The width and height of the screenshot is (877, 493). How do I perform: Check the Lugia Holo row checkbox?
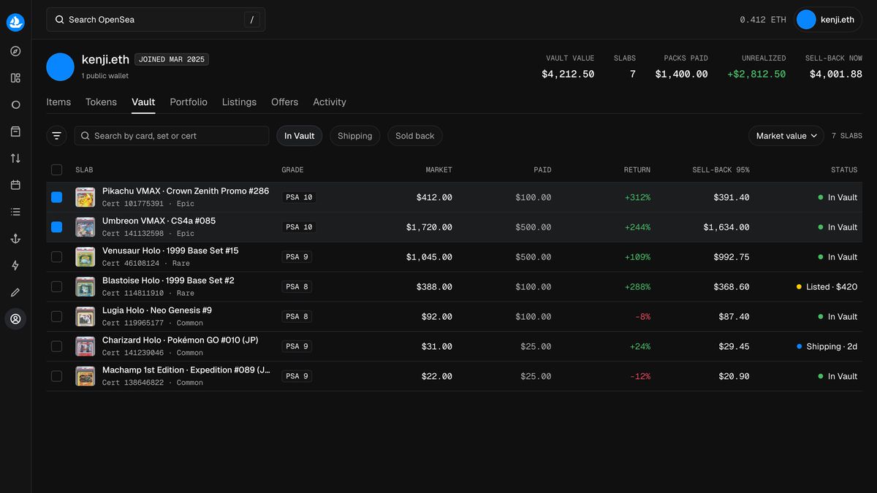tap(56, 317)
